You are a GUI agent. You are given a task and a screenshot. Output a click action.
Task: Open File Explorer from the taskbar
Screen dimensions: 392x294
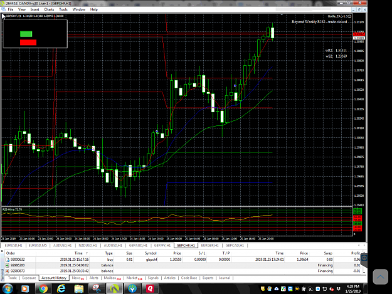(79, 289)
